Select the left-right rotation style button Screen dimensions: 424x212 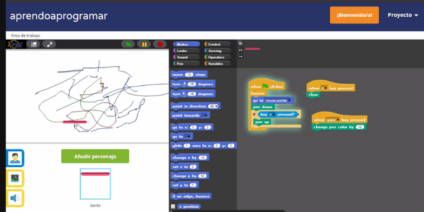240,50
